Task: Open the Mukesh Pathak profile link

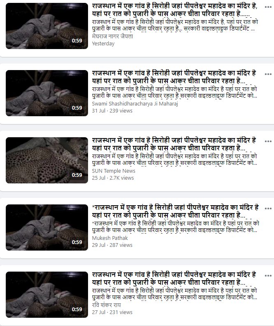Action: (110, 238)
